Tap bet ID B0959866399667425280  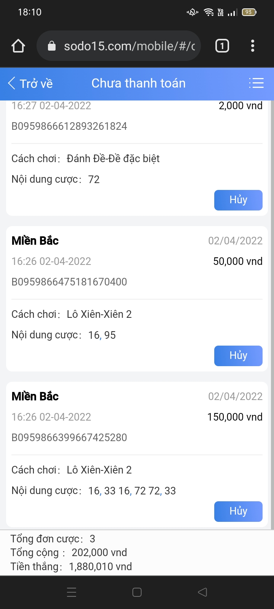pos(69,438)
